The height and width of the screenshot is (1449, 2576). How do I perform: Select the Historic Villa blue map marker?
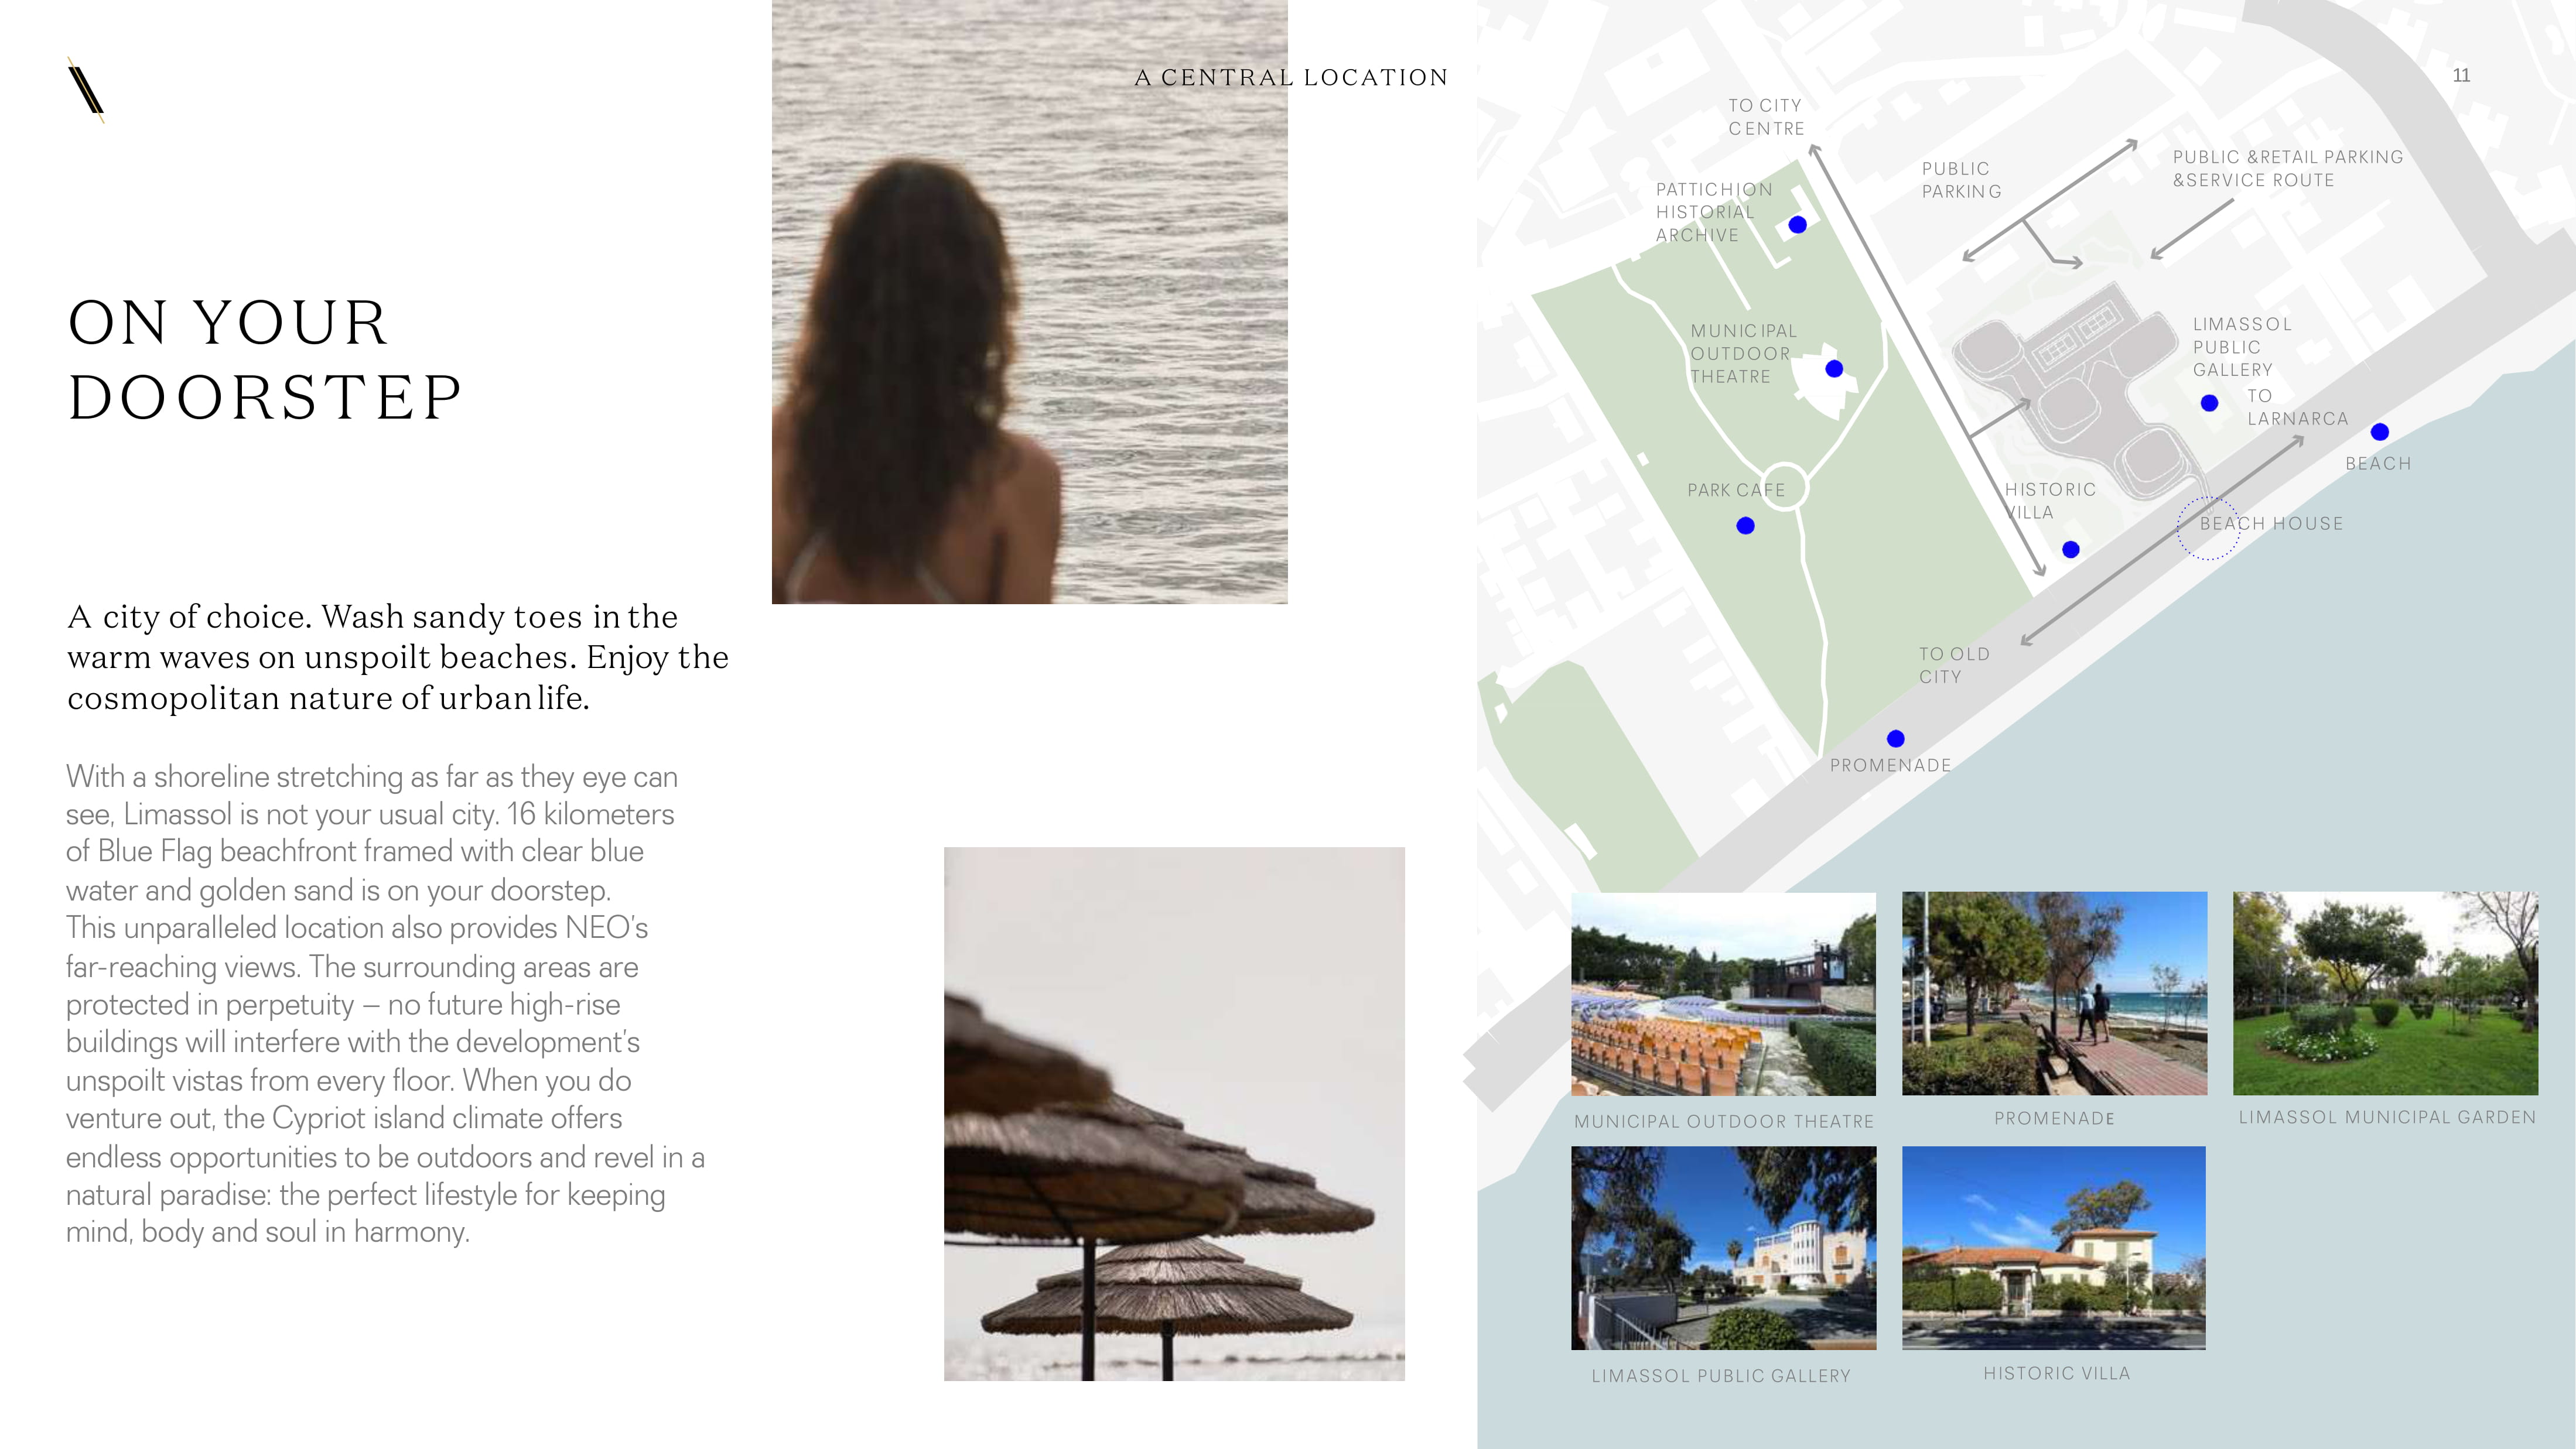point(2071,550)
